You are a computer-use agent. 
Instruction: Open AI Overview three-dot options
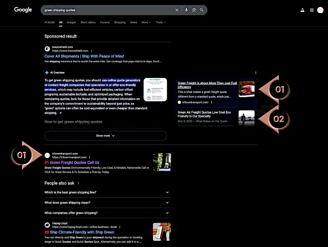[256, 73]
